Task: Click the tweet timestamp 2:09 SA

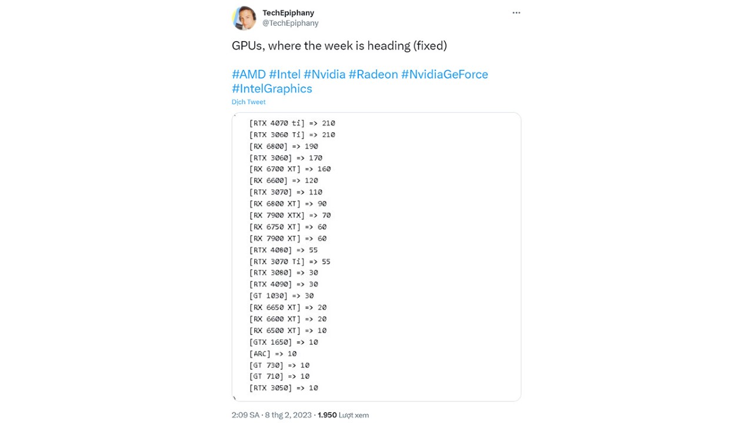Action: coord(245,415)
